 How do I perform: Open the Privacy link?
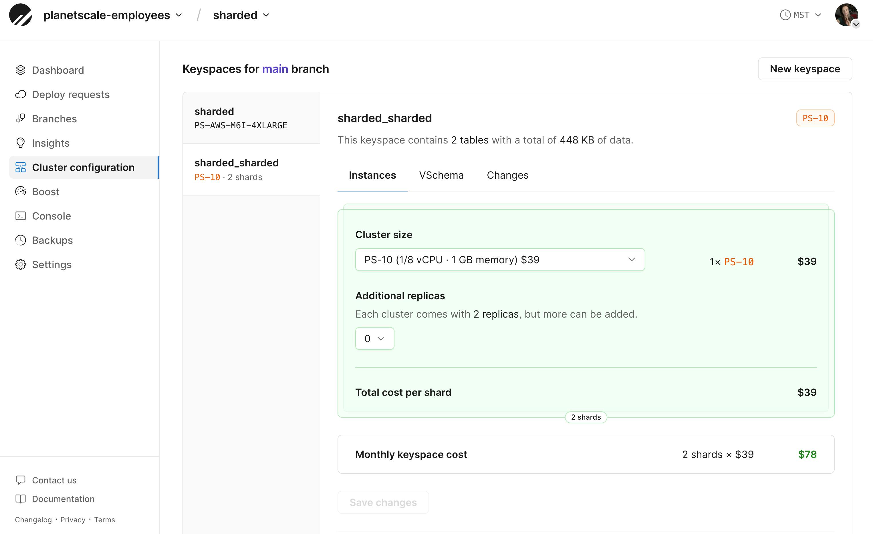[73, 519]
